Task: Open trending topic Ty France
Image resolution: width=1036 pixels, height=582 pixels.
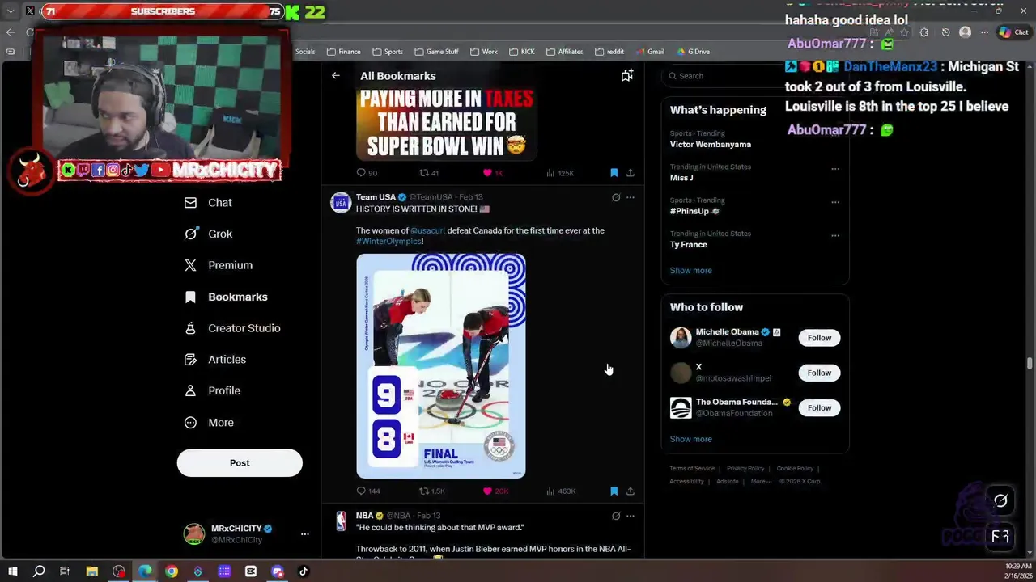Action: tap(689, 244)
